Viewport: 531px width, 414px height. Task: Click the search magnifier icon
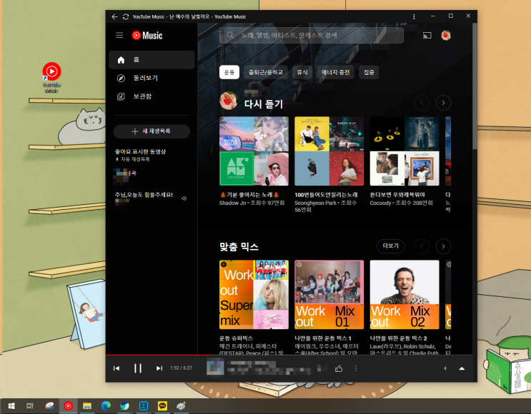230,35
